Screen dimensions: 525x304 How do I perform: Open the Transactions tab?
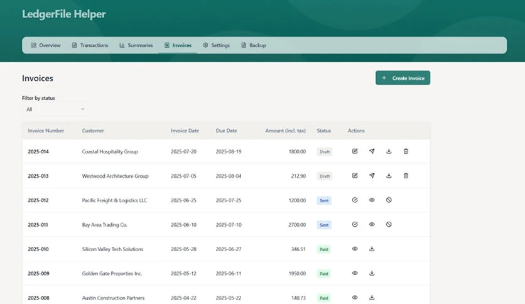(x=90, y=45)
